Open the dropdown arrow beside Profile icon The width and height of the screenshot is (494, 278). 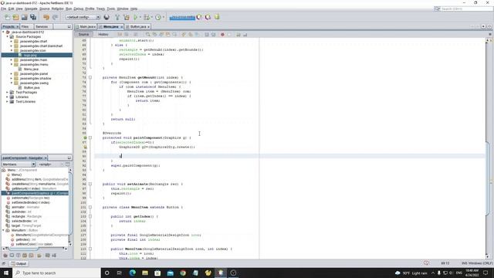coord(163,17)
